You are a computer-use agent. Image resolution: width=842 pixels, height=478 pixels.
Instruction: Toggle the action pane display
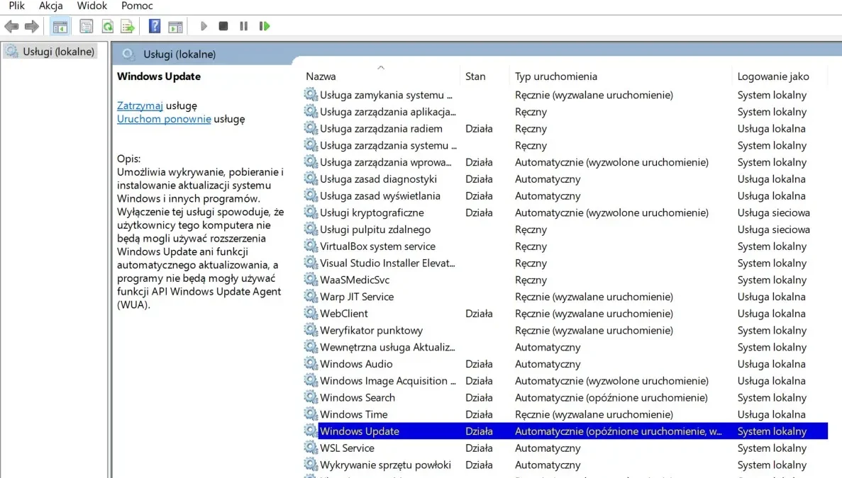click(175, 26)
